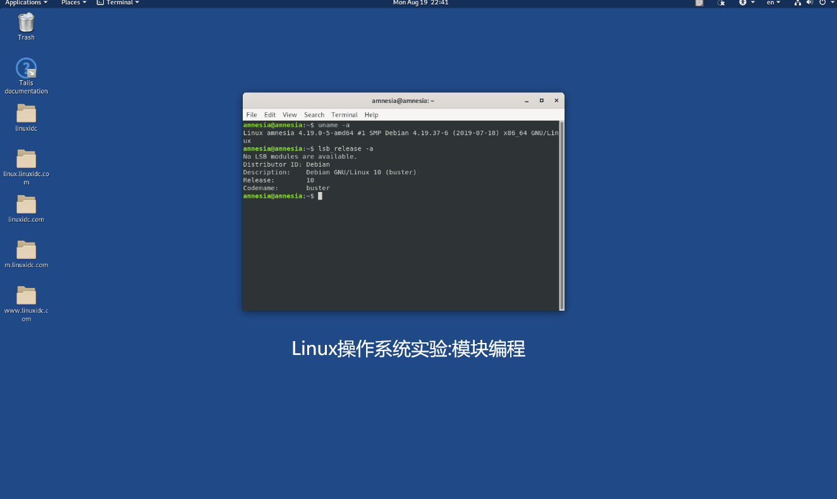
Task: Select the linux.linuxidc.com folder
Action: [x=26, y=159]
